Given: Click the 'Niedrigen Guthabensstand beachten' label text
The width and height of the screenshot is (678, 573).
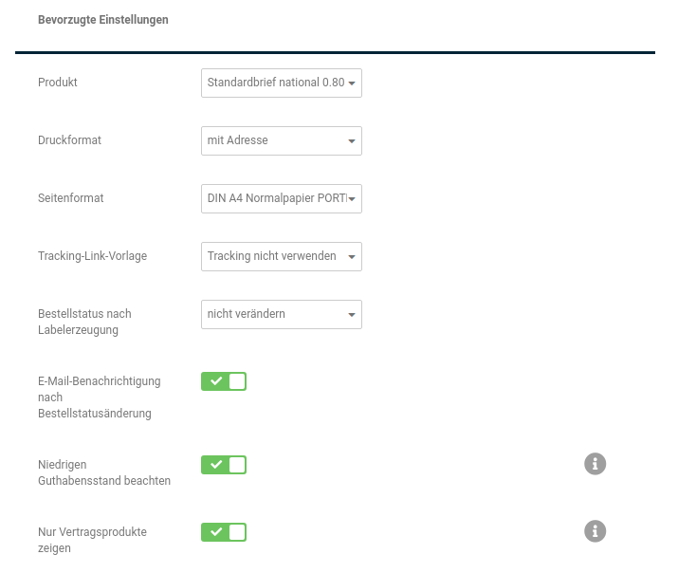Looking at the screenshot, I should pyautogui.click(x=104, y=472).
